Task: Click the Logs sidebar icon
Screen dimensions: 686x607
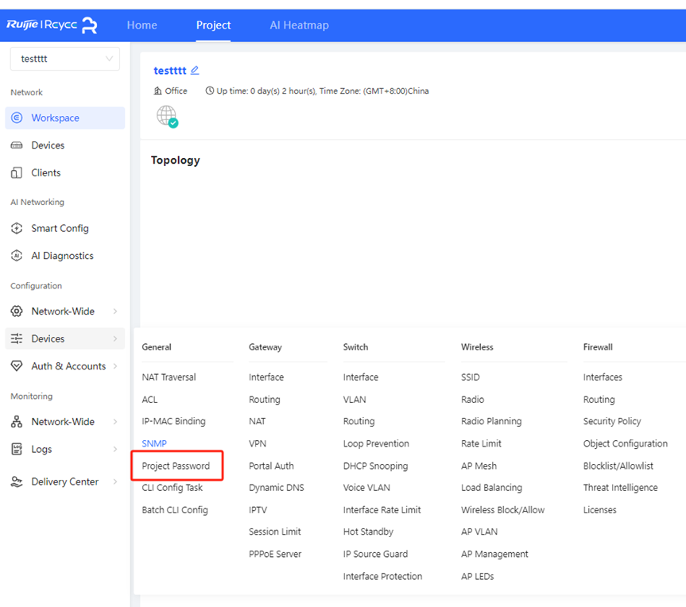Action: pos(17,449)
